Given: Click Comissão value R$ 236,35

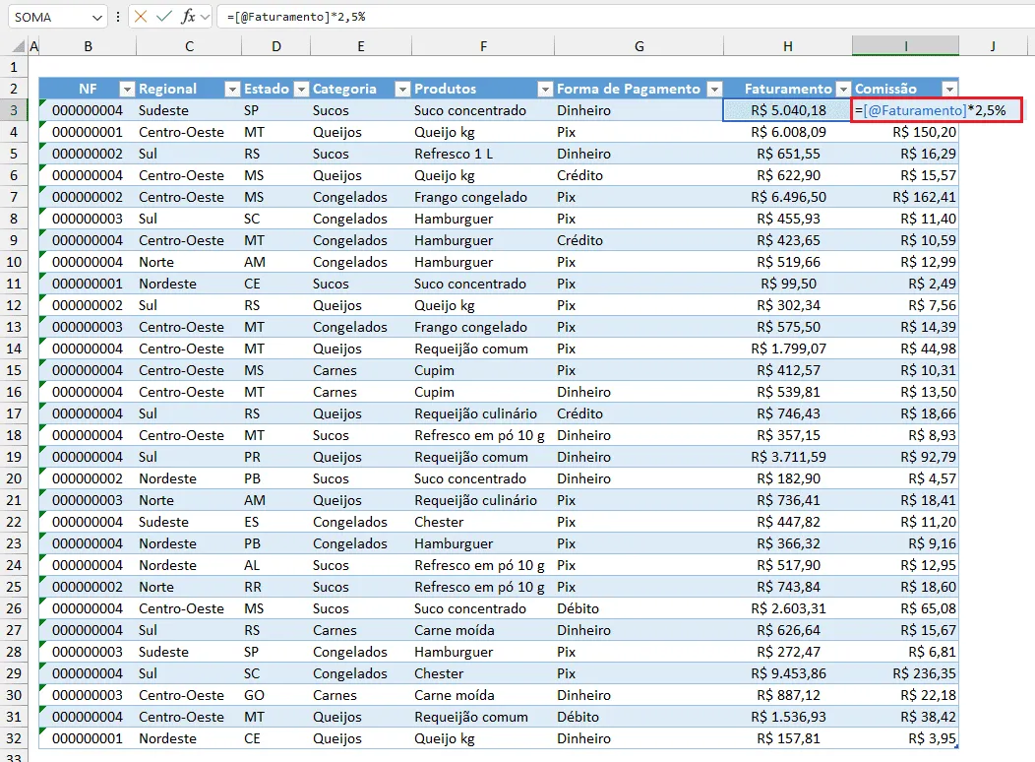Looking at the screenshot, I should [x=905, y=673].
